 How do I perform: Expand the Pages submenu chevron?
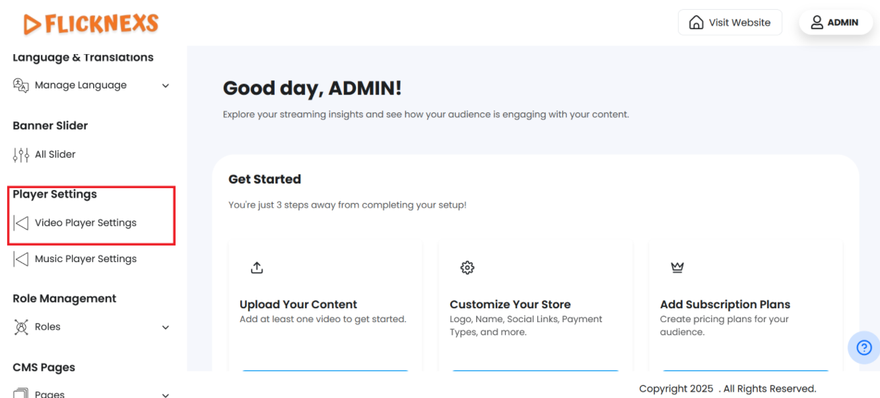166,394
